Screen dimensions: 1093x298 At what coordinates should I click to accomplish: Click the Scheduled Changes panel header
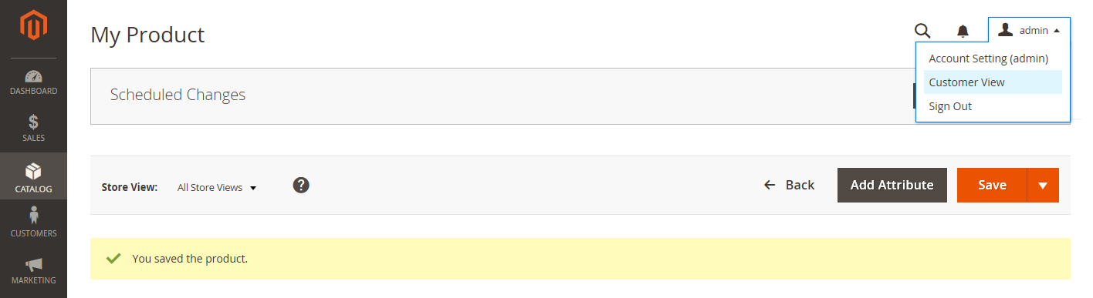click(x=502, y=96)
